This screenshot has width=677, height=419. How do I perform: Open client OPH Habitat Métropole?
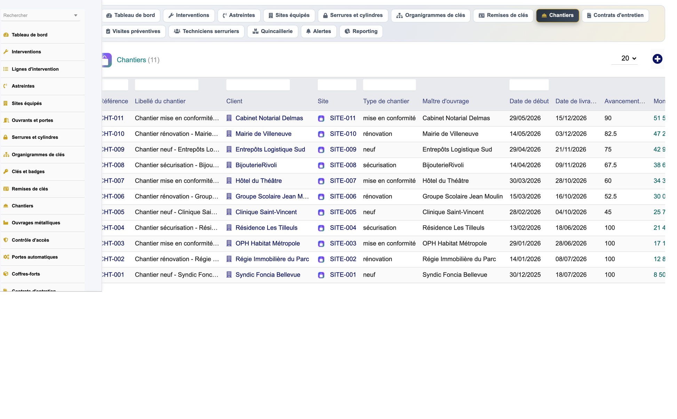(268, 244)
